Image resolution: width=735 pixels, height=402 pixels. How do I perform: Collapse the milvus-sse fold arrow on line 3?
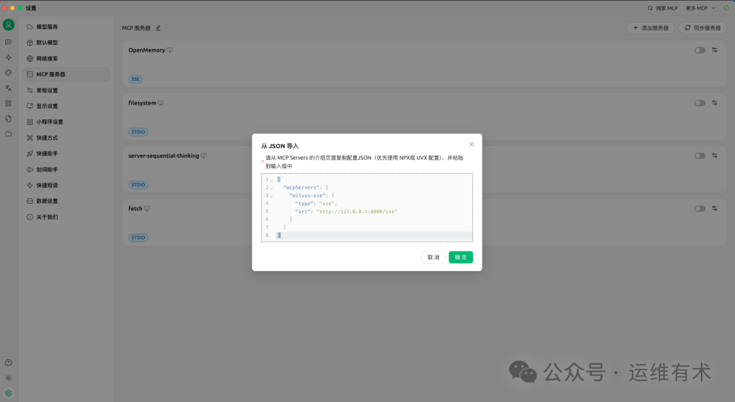click(x=272, y=196)
